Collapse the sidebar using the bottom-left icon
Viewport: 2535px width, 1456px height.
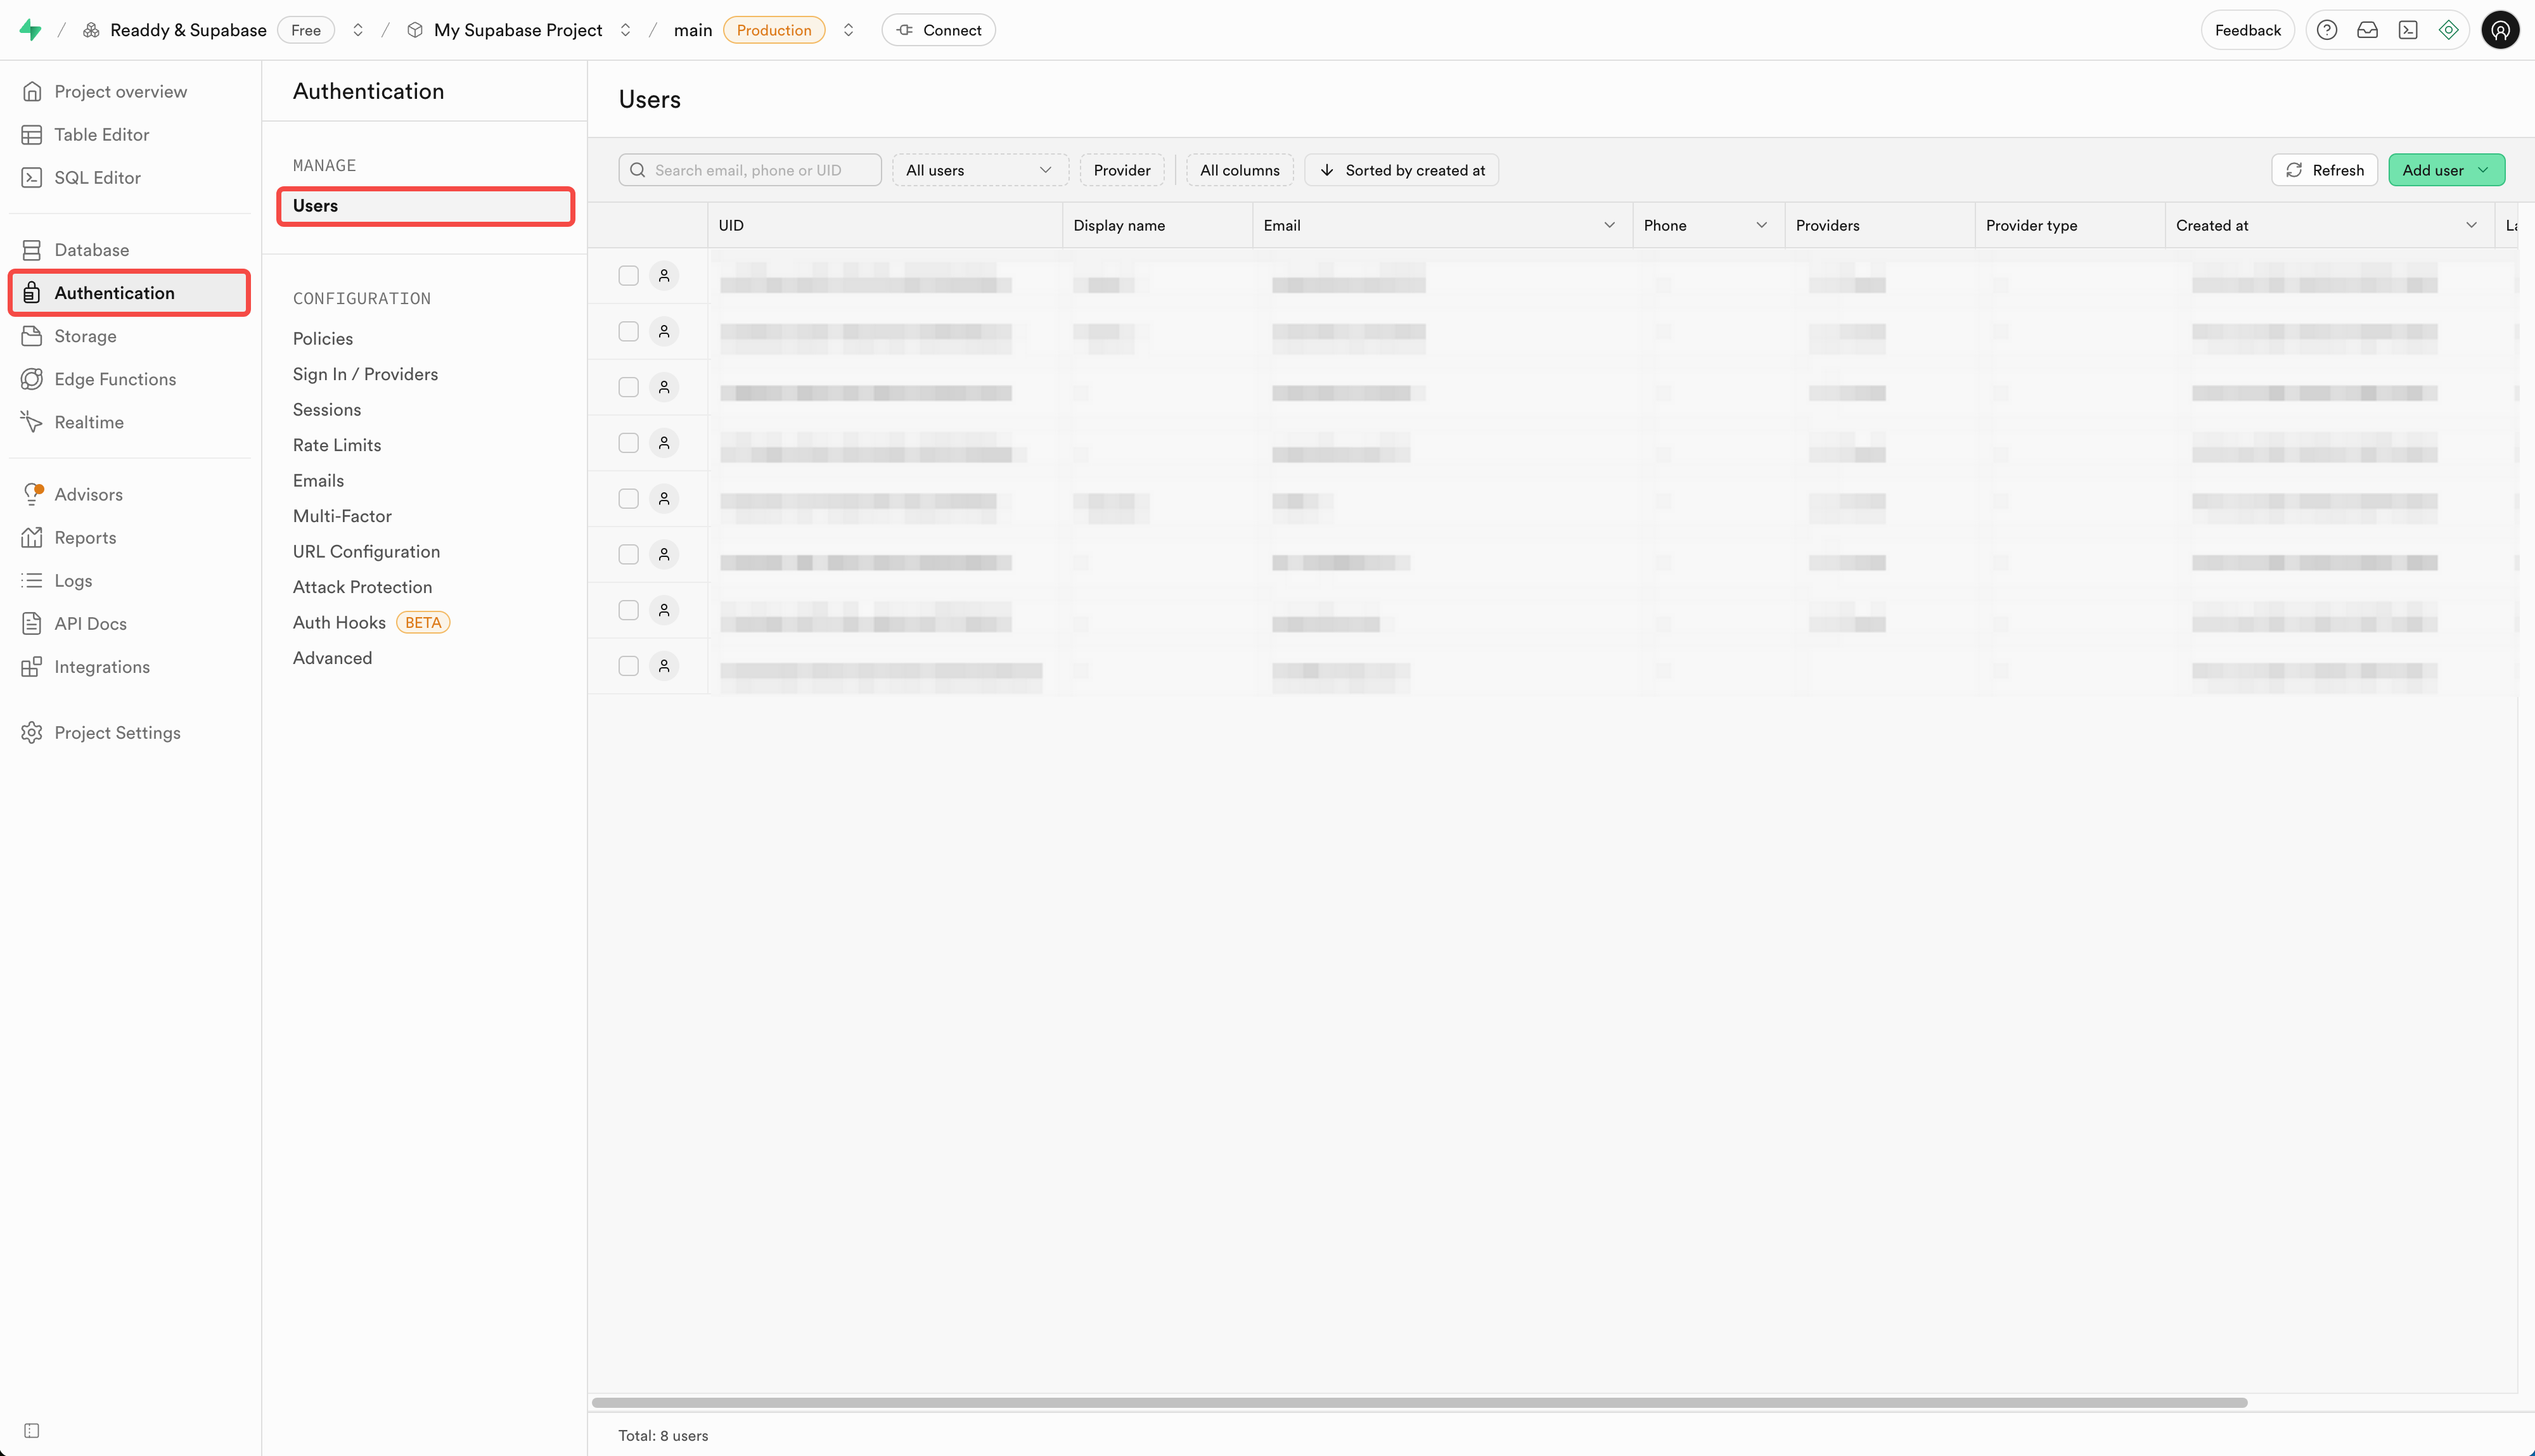click(x=32, y=1430)
